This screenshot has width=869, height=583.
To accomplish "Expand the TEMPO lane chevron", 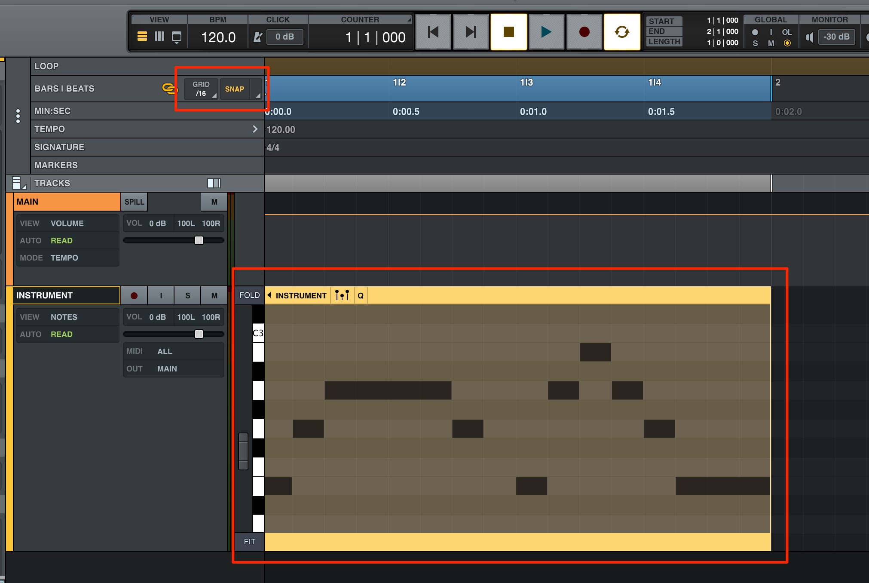I will (255, 129).
